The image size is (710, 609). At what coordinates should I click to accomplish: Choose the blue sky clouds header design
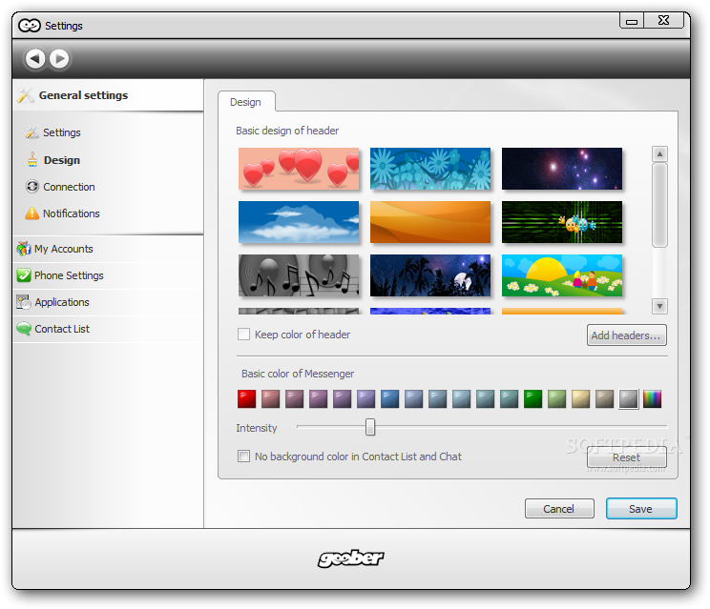[x=299, y=222]
